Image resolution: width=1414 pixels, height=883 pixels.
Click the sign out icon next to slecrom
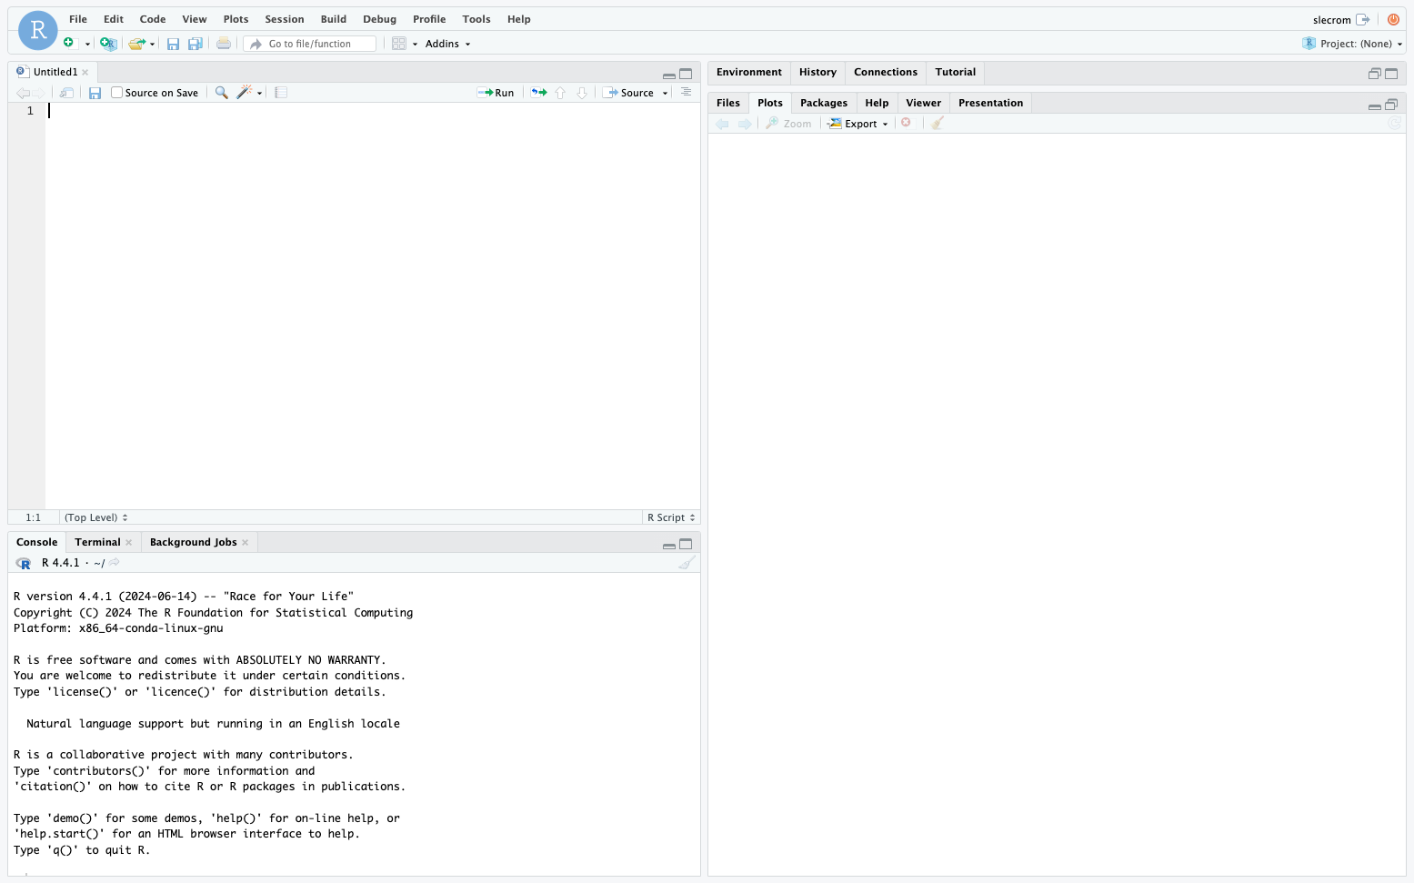[1362, 19]
